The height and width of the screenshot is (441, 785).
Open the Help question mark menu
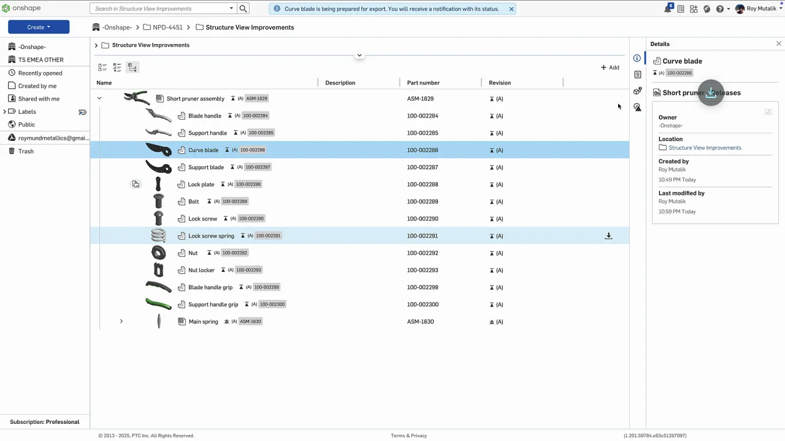point(720,9)
